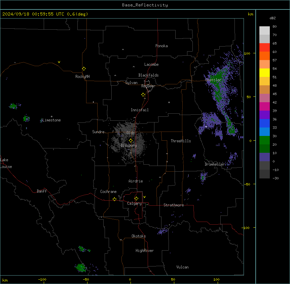
Task: Click the HighRiver label
Action: (x=145, y=251)
